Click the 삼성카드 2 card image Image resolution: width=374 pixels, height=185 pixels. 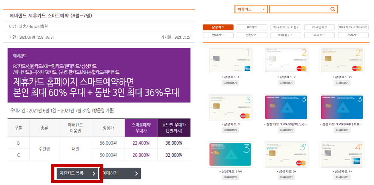286,60
